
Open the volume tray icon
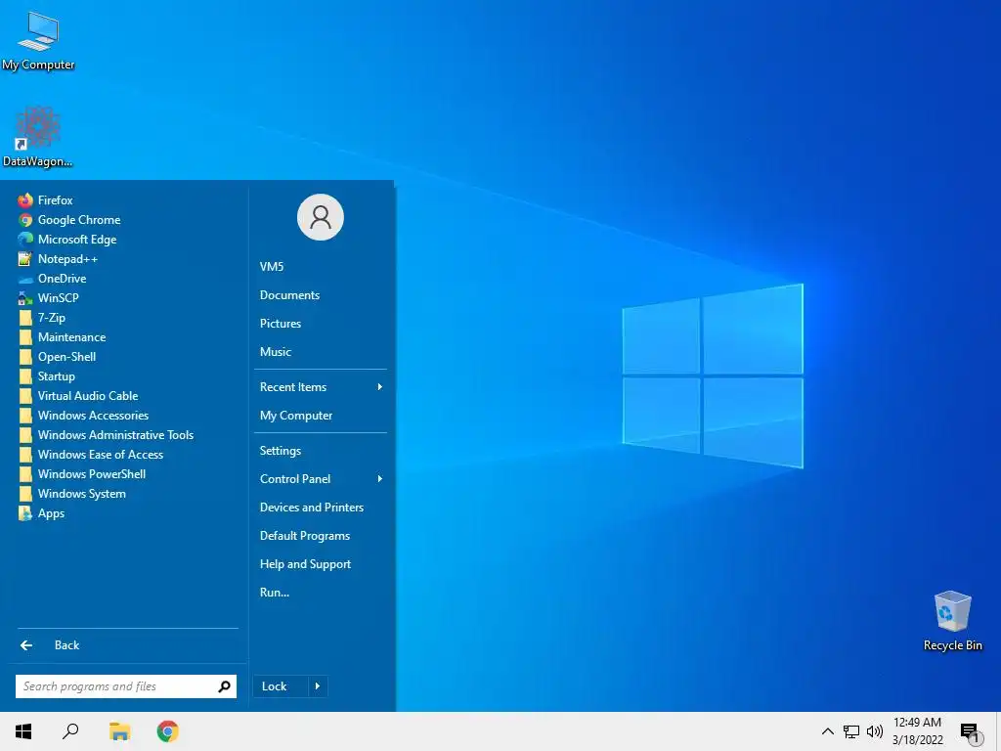pyautogui.click(x=875, y=731)
